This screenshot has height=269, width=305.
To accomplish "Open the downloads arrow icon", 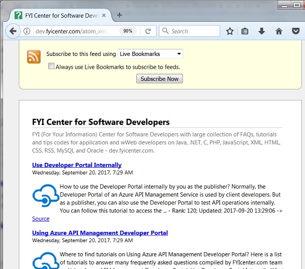I will [x=262, y=31].
